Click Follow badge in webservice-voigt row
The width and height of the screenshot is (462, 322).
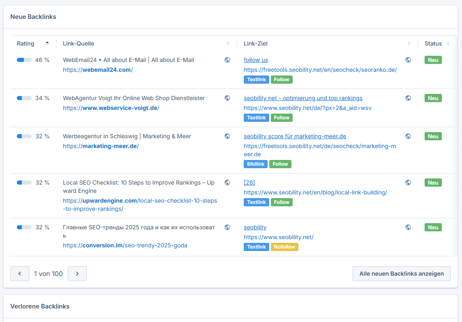tap(282, 118)
